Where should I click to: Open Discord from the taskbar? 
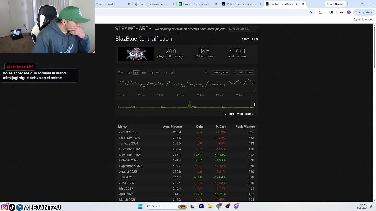236,206
